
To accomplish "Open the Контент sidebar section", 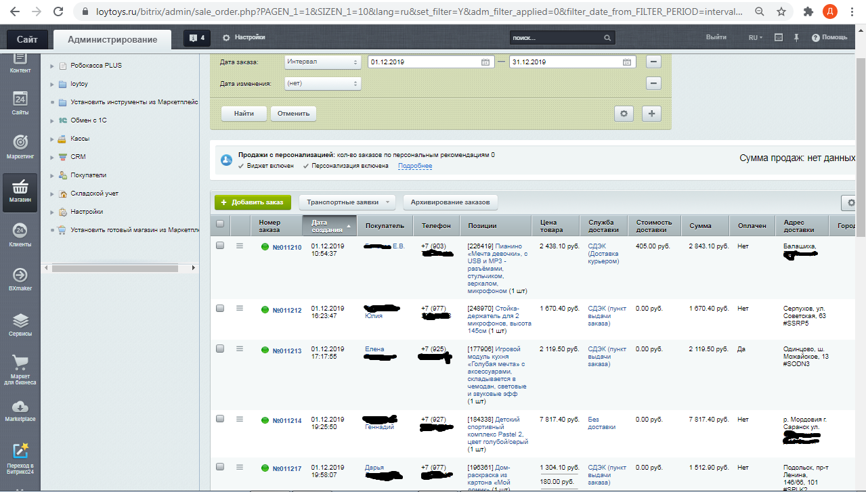I will (20, 64).
